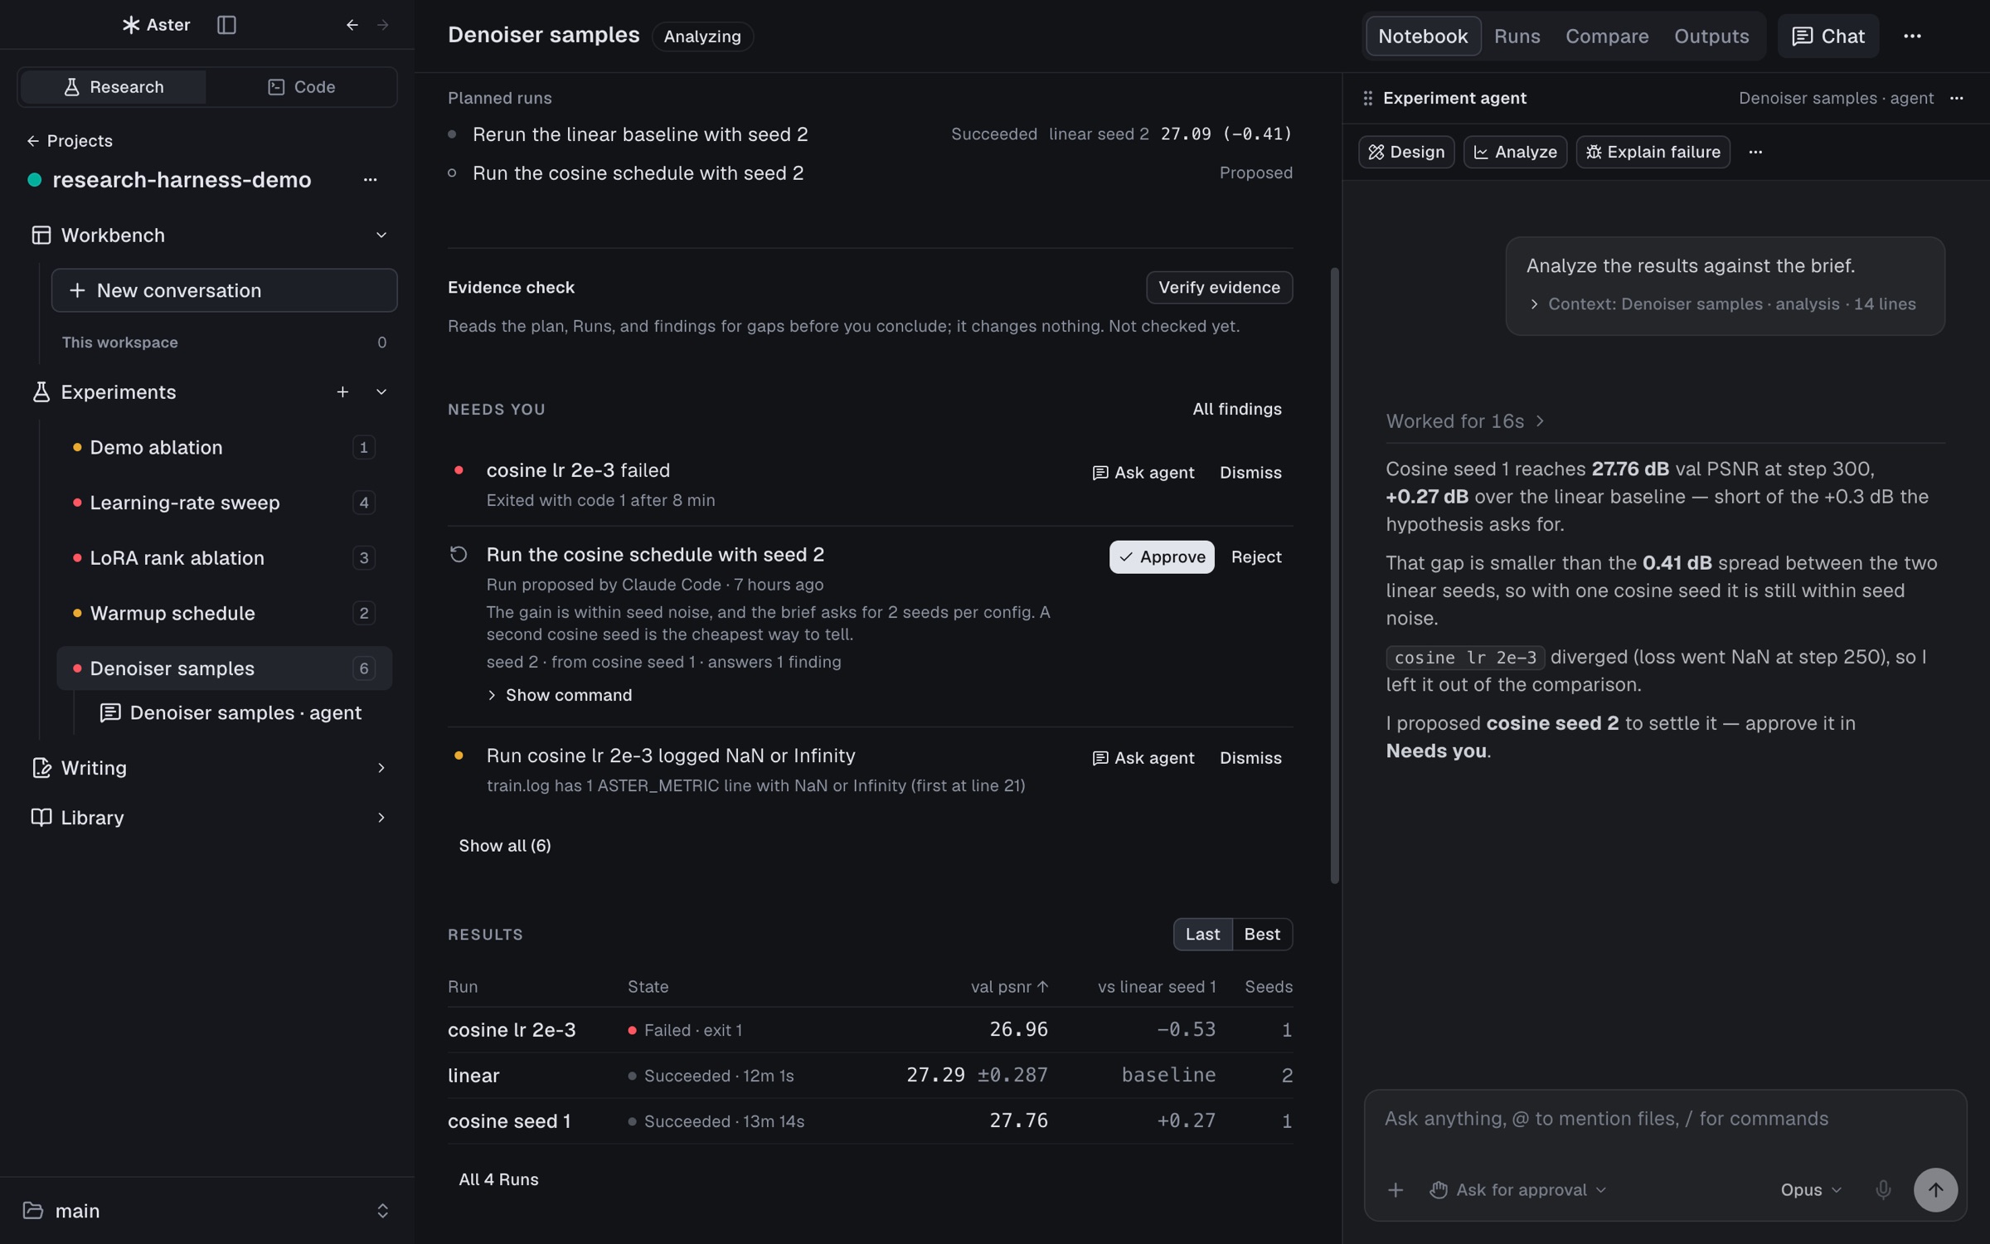Go back with the left arrow

coord(352,25)
